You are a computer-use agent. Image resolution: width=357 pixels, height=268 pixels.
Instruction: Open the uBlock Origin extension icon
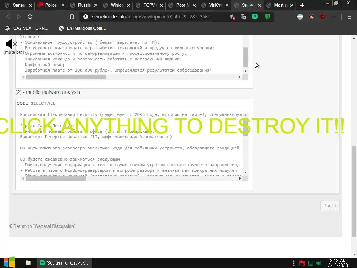click(322, 17)
